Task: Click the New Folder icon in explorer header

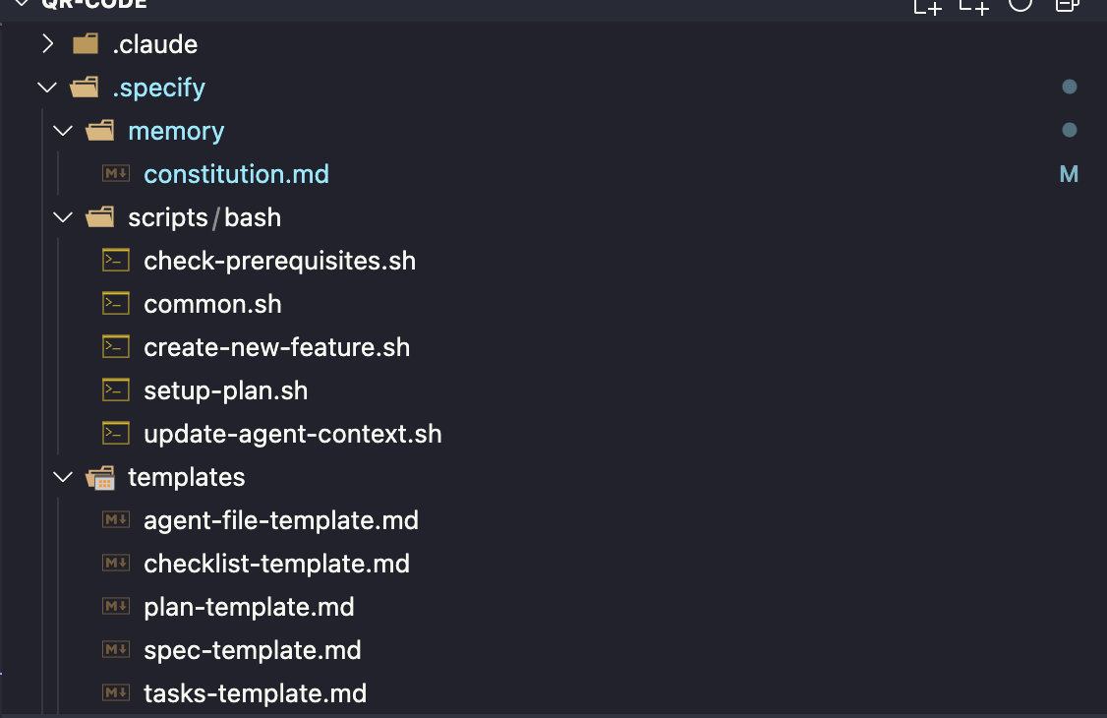Action: tap(973, 6)
